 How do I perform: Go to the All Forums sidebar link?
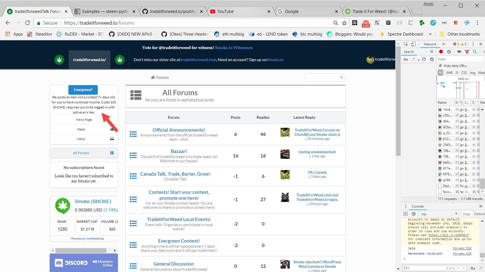(84, 153)
